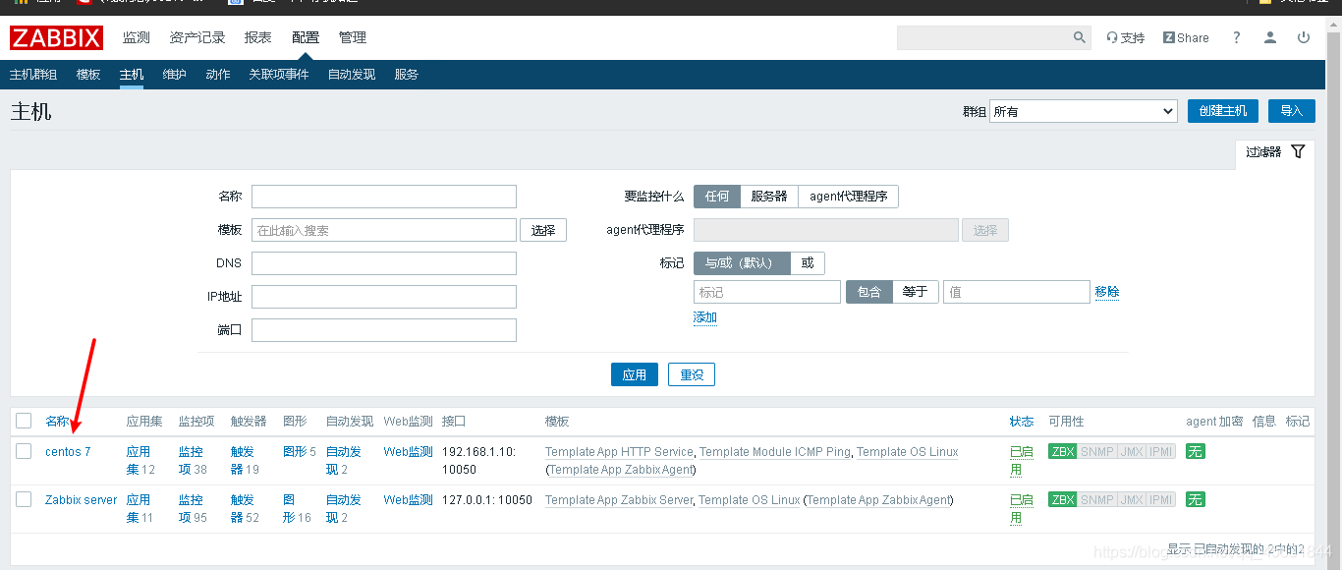
Task: Open 监控项 38 for centos 7
Action: coord(193,460)
